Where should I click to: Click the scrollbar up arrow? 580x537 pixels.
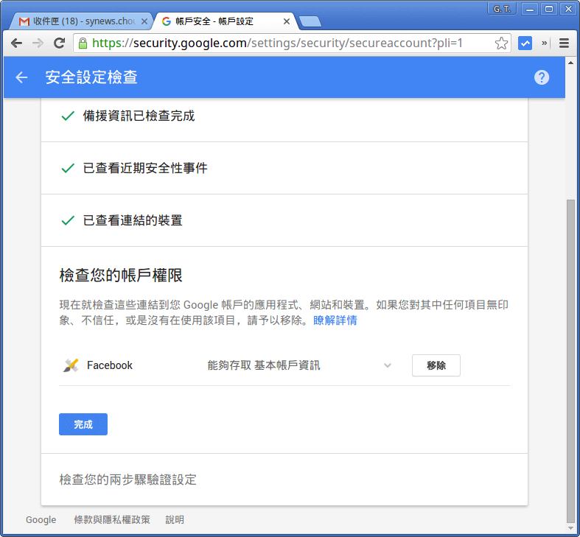[570, 63]
